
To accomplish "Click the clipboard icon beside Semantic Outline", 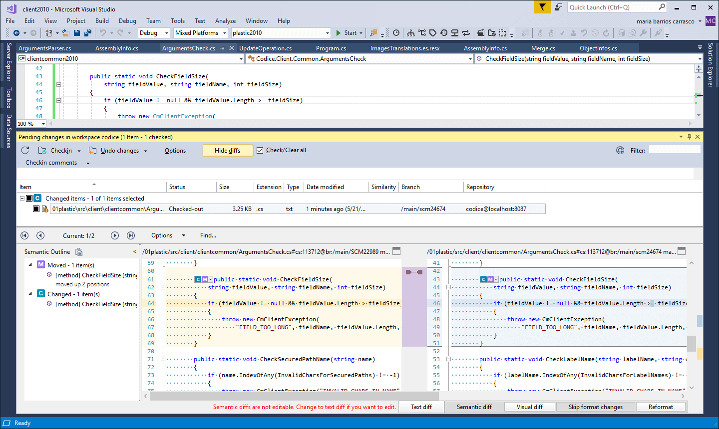I will (x=79, y=252).
